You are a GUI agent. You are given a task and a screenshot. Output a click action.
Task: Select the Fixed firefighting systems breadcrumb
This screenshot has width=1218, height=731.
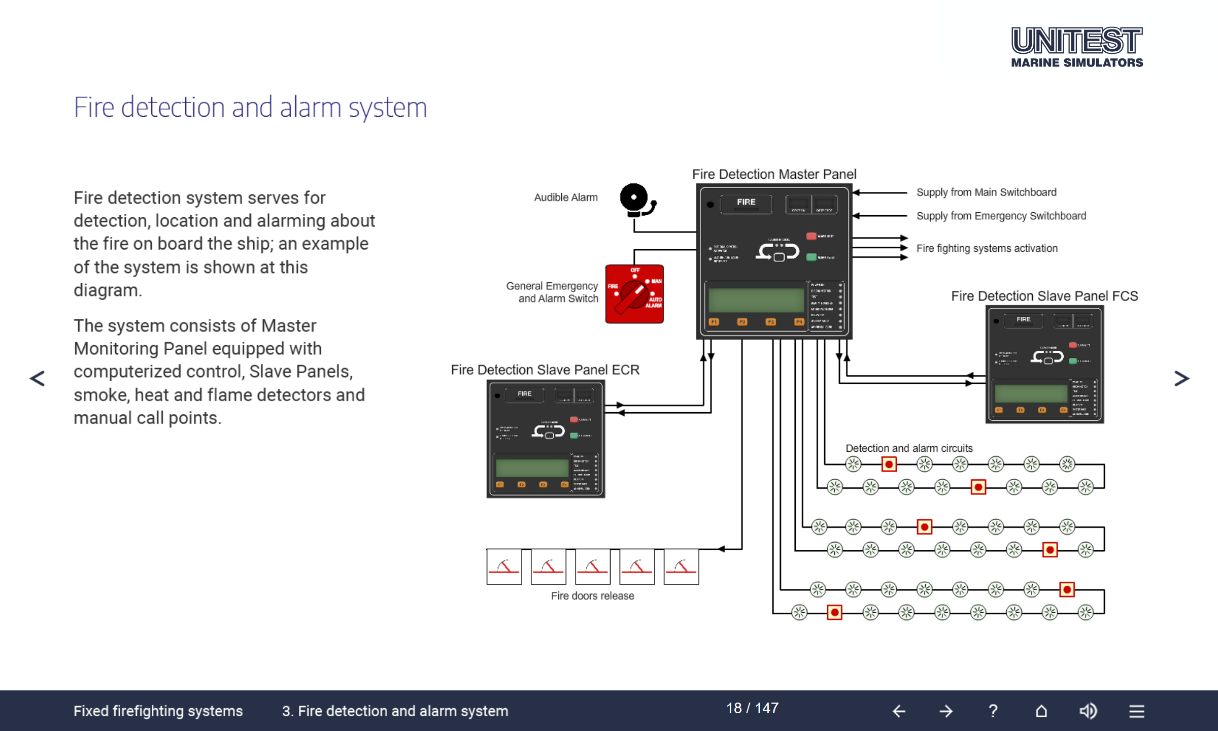pos(158,711)
